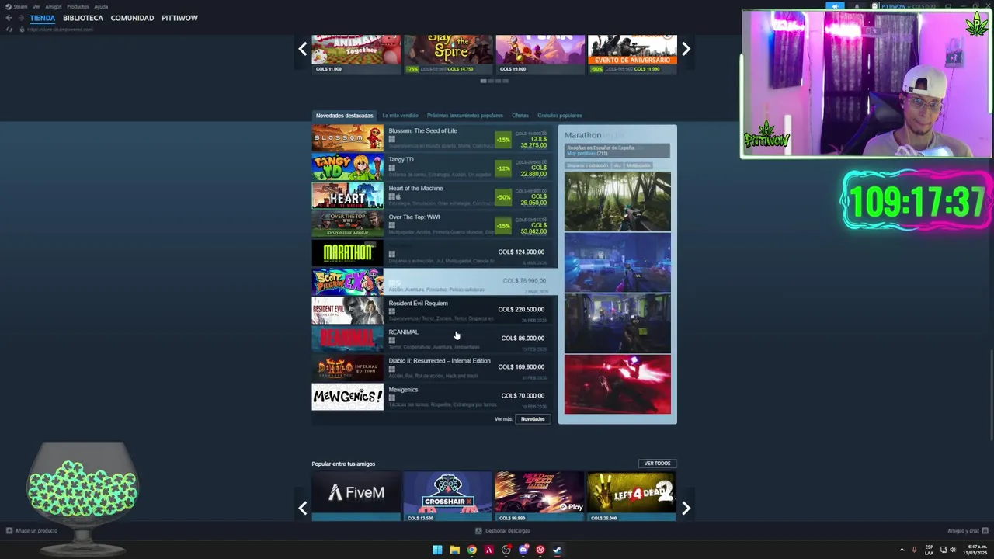994x559 pixels.
Task: Switch to the Ofertas tab
Action: [x=520, y=116]
